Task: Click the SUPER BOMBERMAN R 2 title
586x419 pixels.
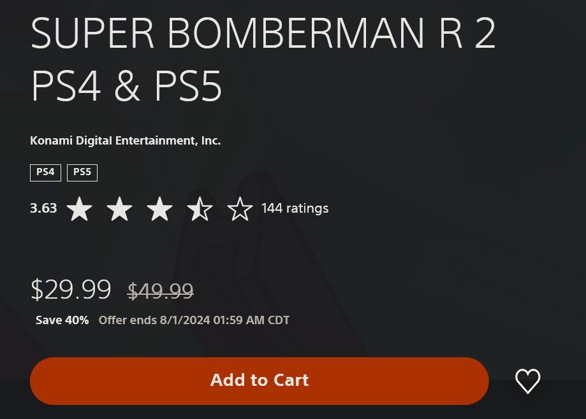Action: pyautogui.click(x=263, y=34)
